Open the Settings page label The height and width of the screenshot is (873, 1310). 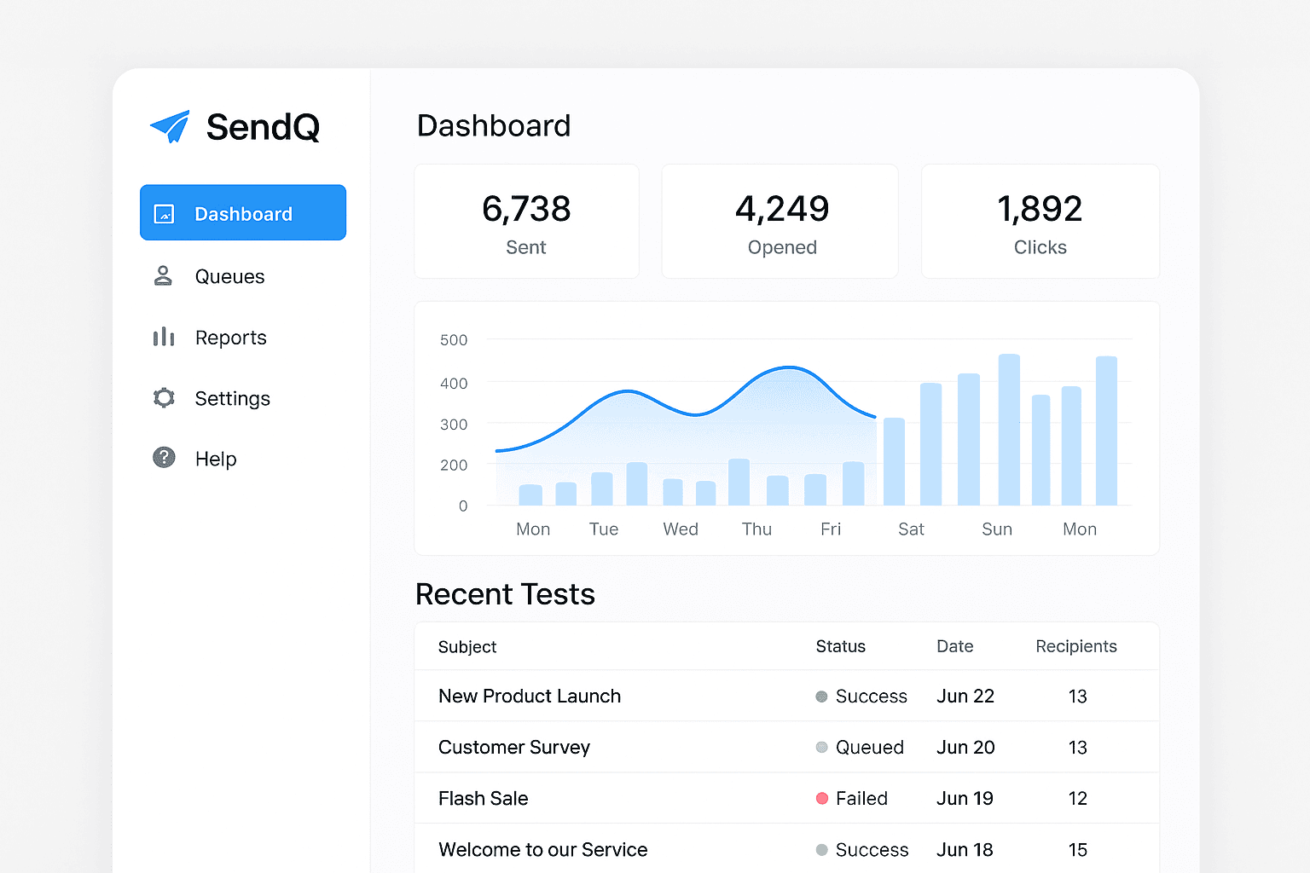pos(232,399)
